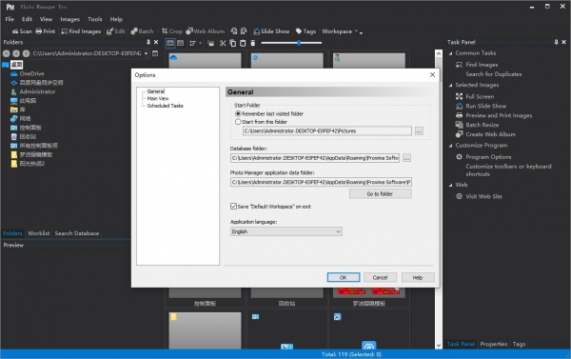The width and height of the screenshot is (571, 359).
Task: Click the rotate right toolbar icon
Action: click(244, 31)
